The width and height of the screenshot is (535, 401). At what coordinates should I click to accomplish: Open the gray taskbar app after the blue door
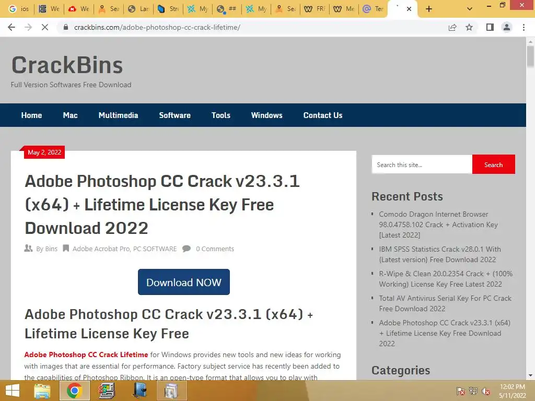click(171, 391)
